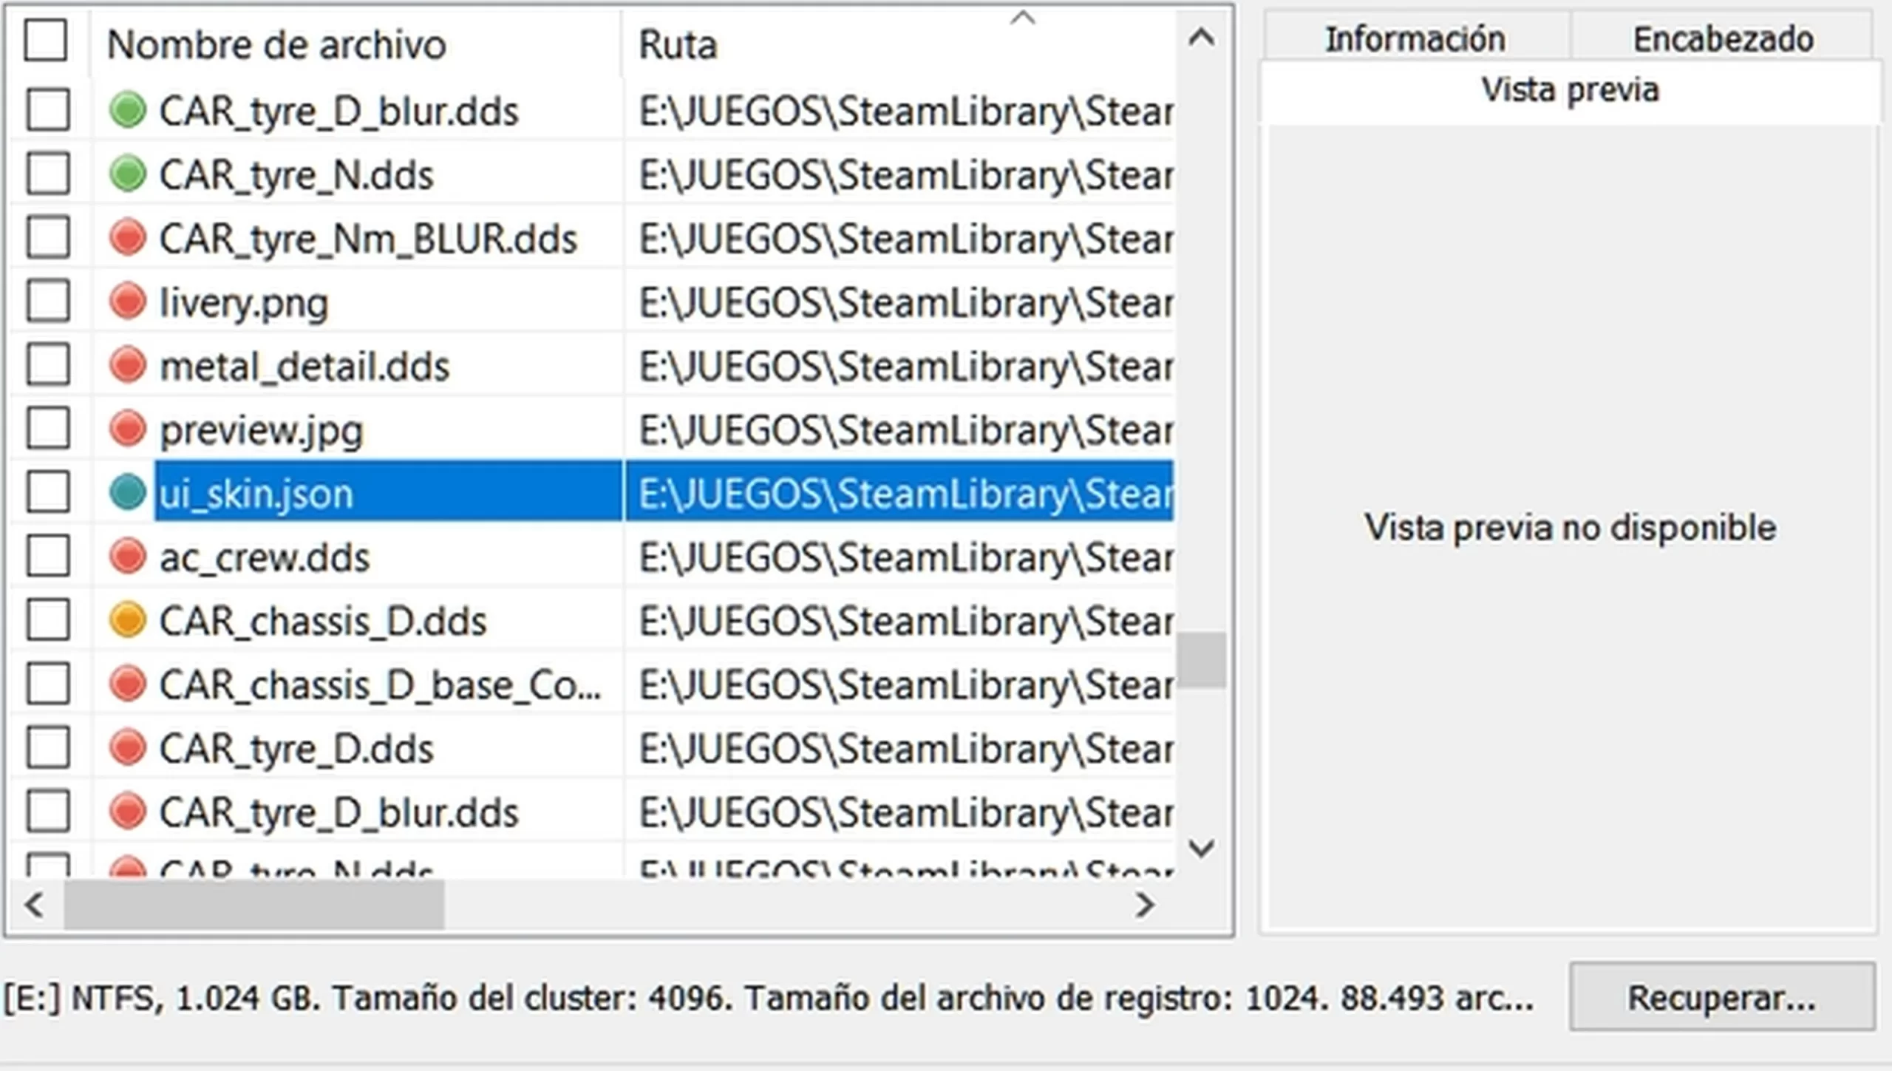Select the file name livery.png
This screenshot has width=1892, height=1071.
click(x=244, y=303)
